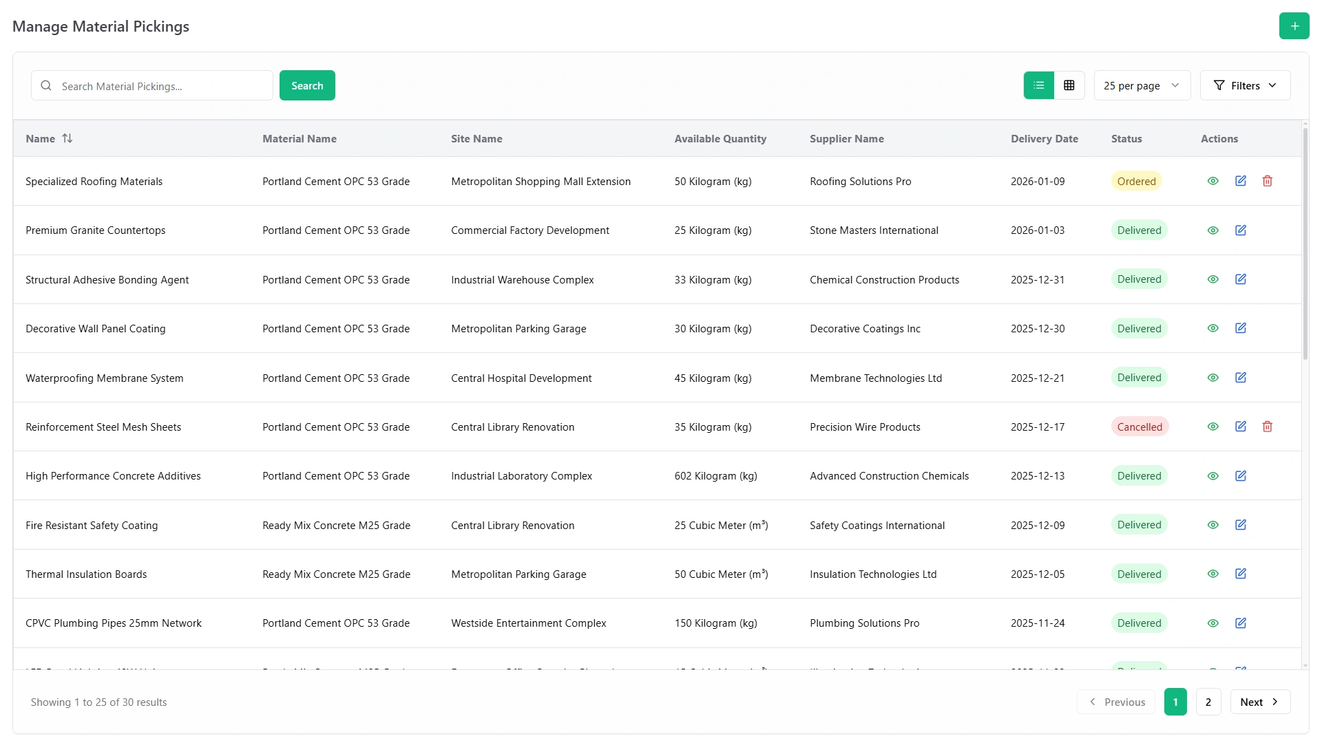Screen dimensions: 1322x743
Task: Edit Waterproofing Membrane System record
Action: [1240, 378]
